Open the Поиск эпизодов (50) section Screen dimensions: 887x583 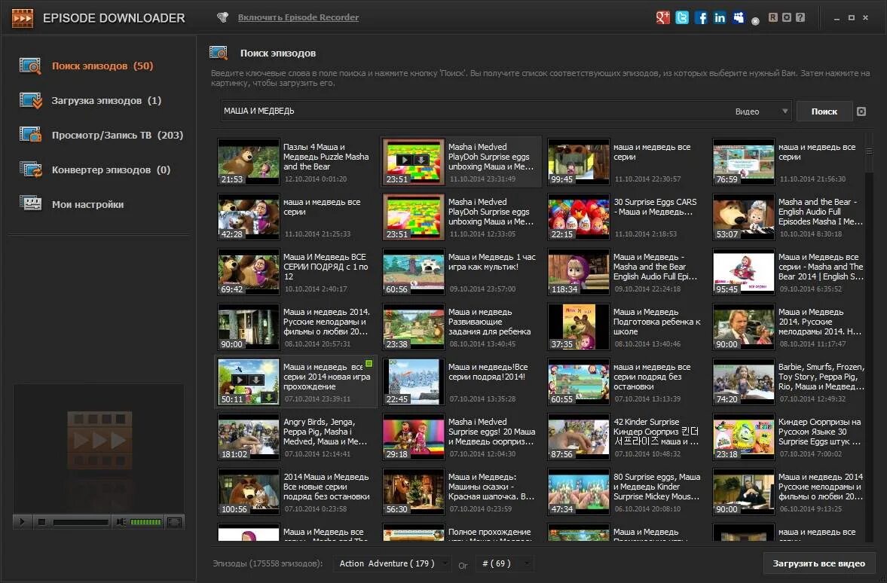click(x=86, y=66)
